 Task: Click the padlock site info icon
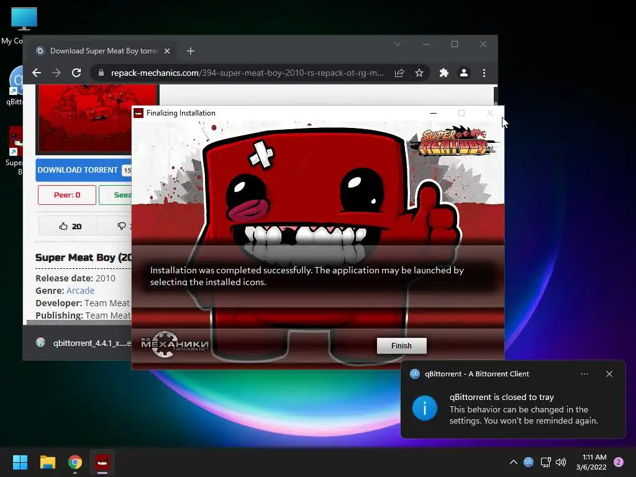101,73
